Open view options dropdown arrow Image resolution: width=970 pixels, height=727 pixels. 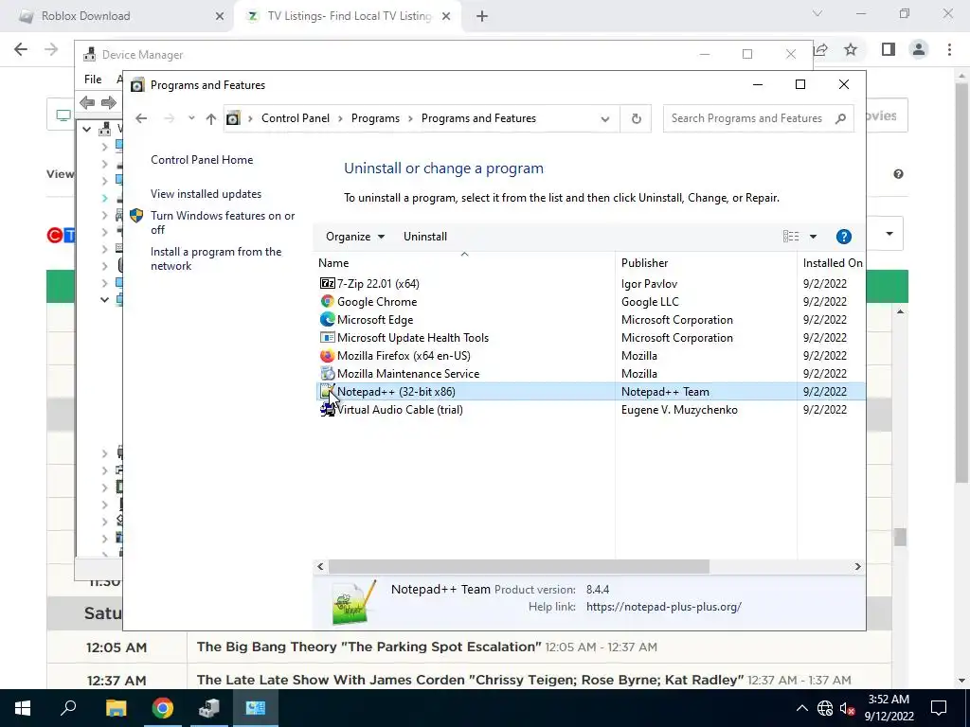coord(813,236)
